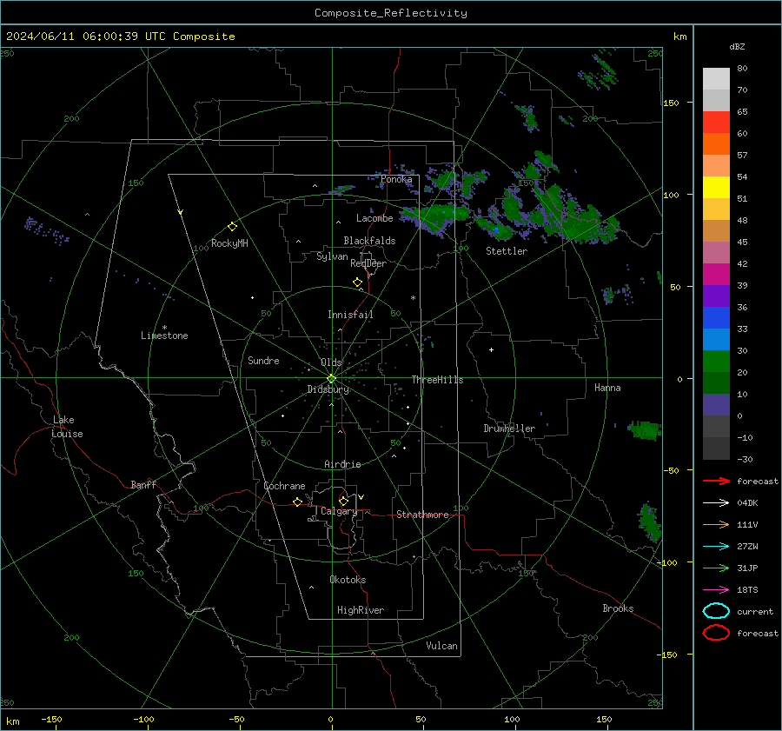Image resolution: width=782 pixels, height=731 pixels.
Task: Select the Hanna label
Action: [x=607, y=388]
